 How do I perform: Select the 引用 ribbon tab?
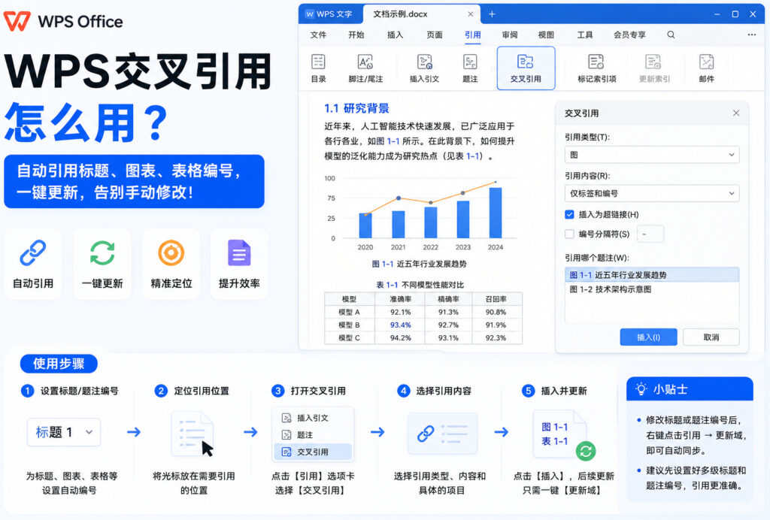click(x=472, y=35)
